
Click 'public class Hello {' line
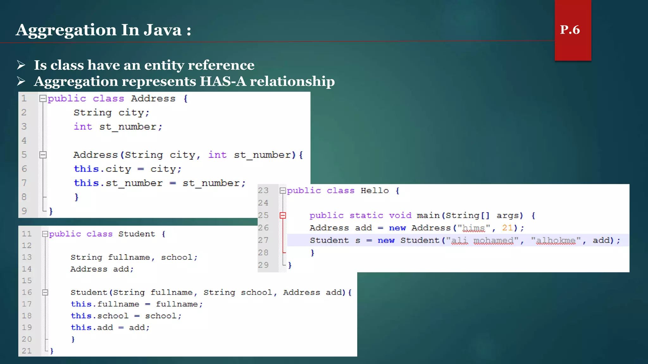343,191
